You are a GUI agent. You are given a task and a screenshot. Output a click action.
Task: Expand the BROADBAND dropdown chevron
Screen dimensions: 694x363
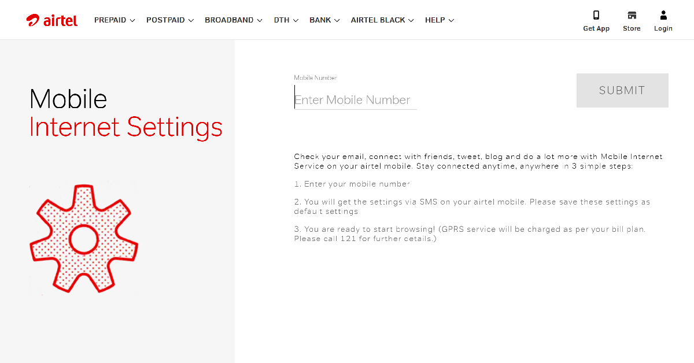point(260,20)
